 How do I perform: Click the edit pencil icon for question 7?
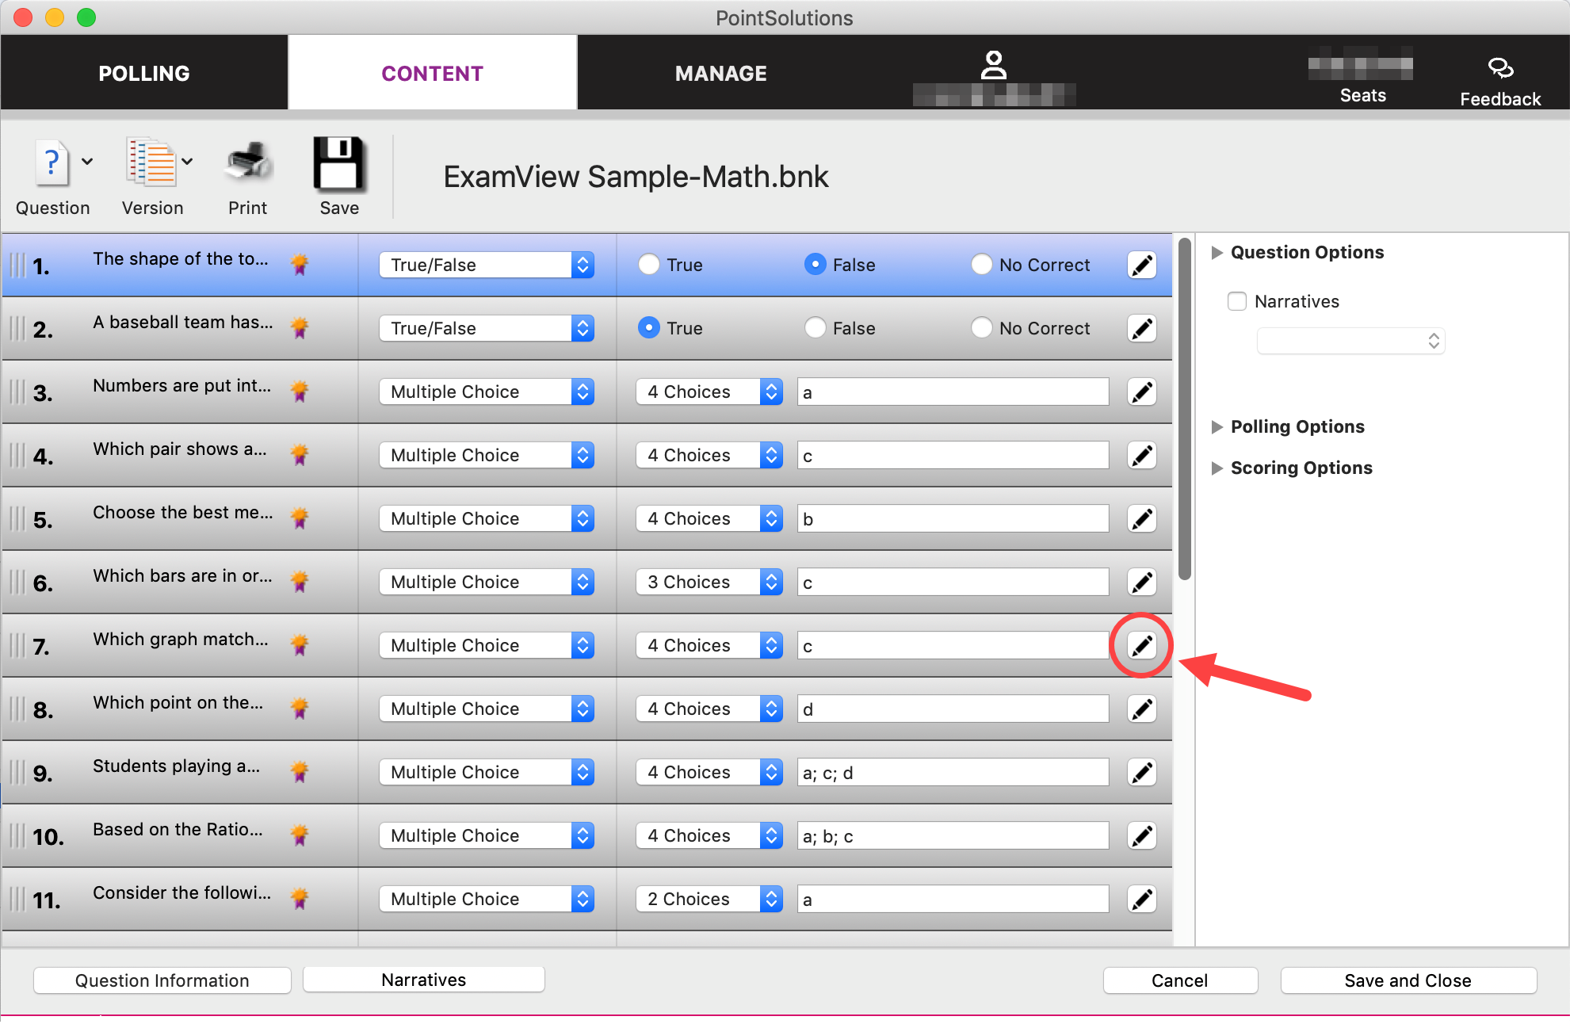1141,645
